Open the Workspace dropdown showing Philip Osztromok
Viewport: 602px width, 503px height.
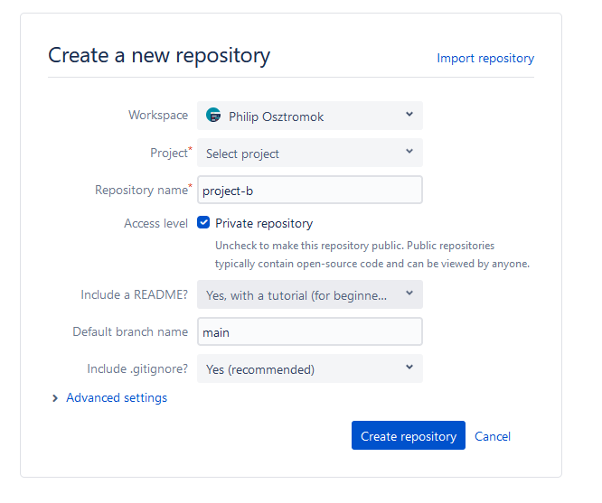pyautogui.click(x=310, y=116)
